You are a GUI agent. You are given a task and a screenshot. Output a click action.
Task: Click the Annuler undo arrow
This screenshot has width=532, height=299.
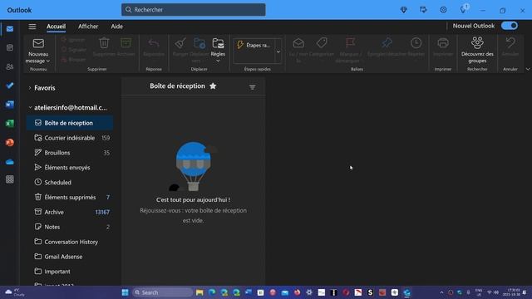tap(510, 43)
